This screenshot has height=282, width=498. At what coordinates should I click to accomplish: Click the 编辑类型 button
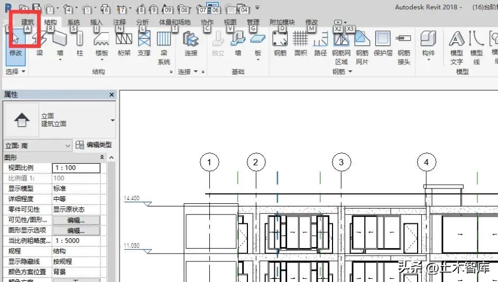click(x=94, y=145)
